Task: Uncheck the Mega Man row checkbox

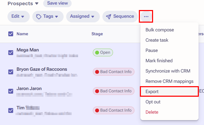Action: click(11, 53)
